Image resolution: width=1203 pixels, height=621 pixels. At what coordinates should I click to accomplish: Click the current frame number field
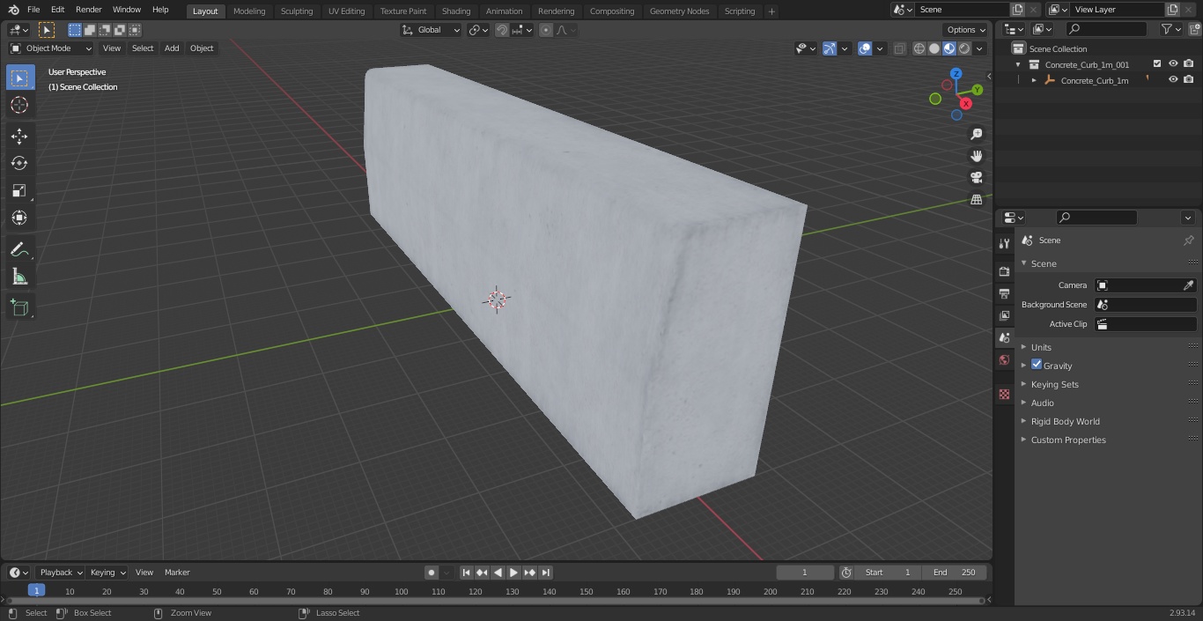click(x=804, y=573)
